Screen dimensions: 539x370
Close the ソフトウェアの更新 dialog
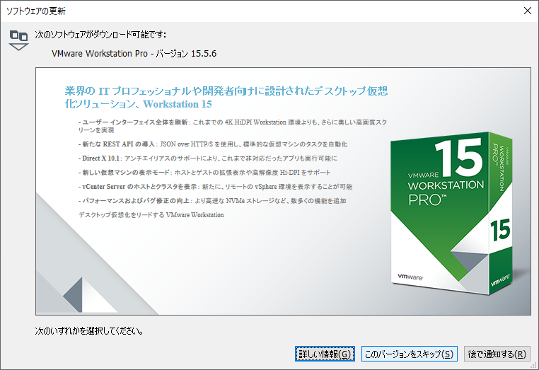pos(528,11)
